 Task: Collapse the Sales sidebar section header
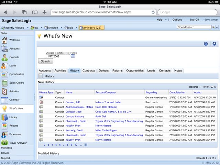click(17, 33)
